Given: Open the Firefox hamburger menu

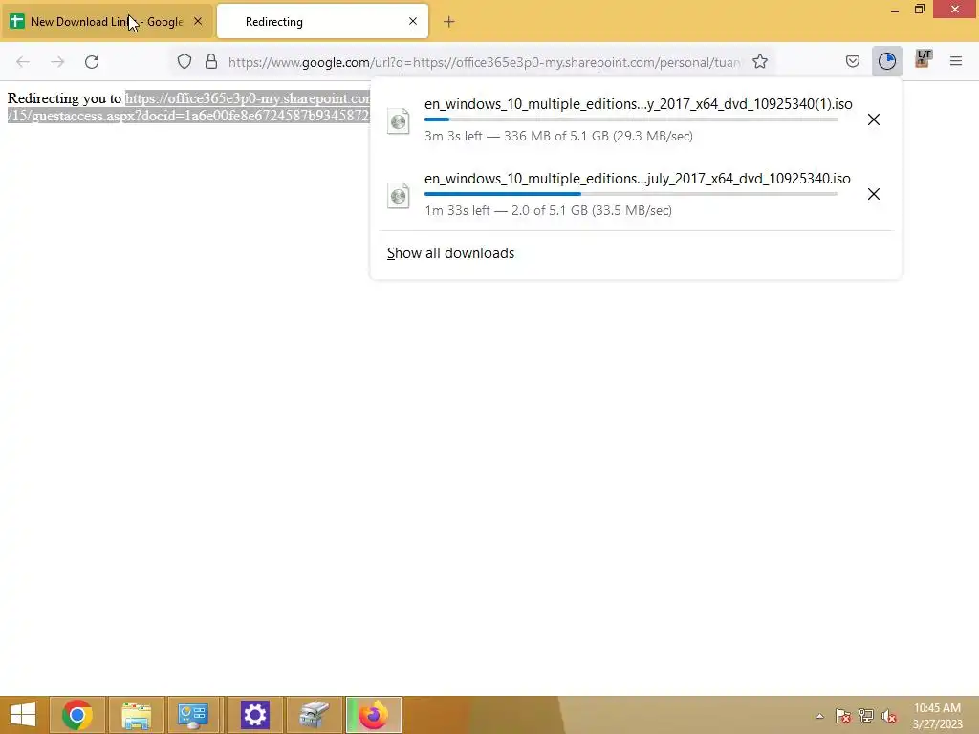Looking at the screenshot, I should (956, 61).
